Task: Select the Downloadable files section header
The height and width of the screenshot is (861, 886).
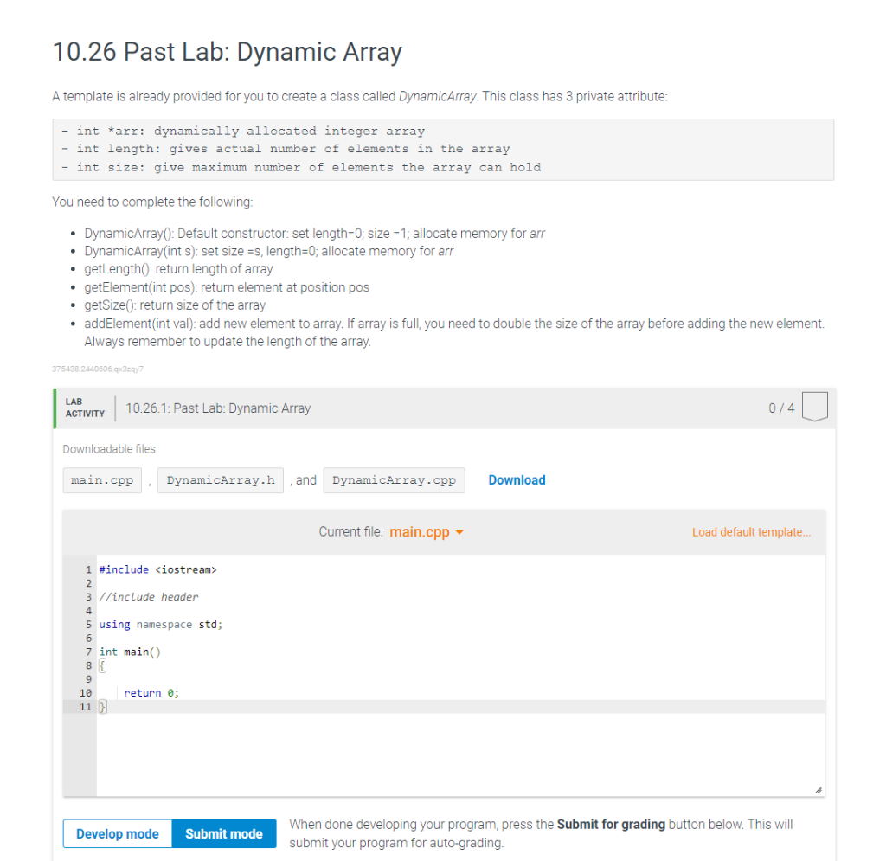Action: (108, 448)
